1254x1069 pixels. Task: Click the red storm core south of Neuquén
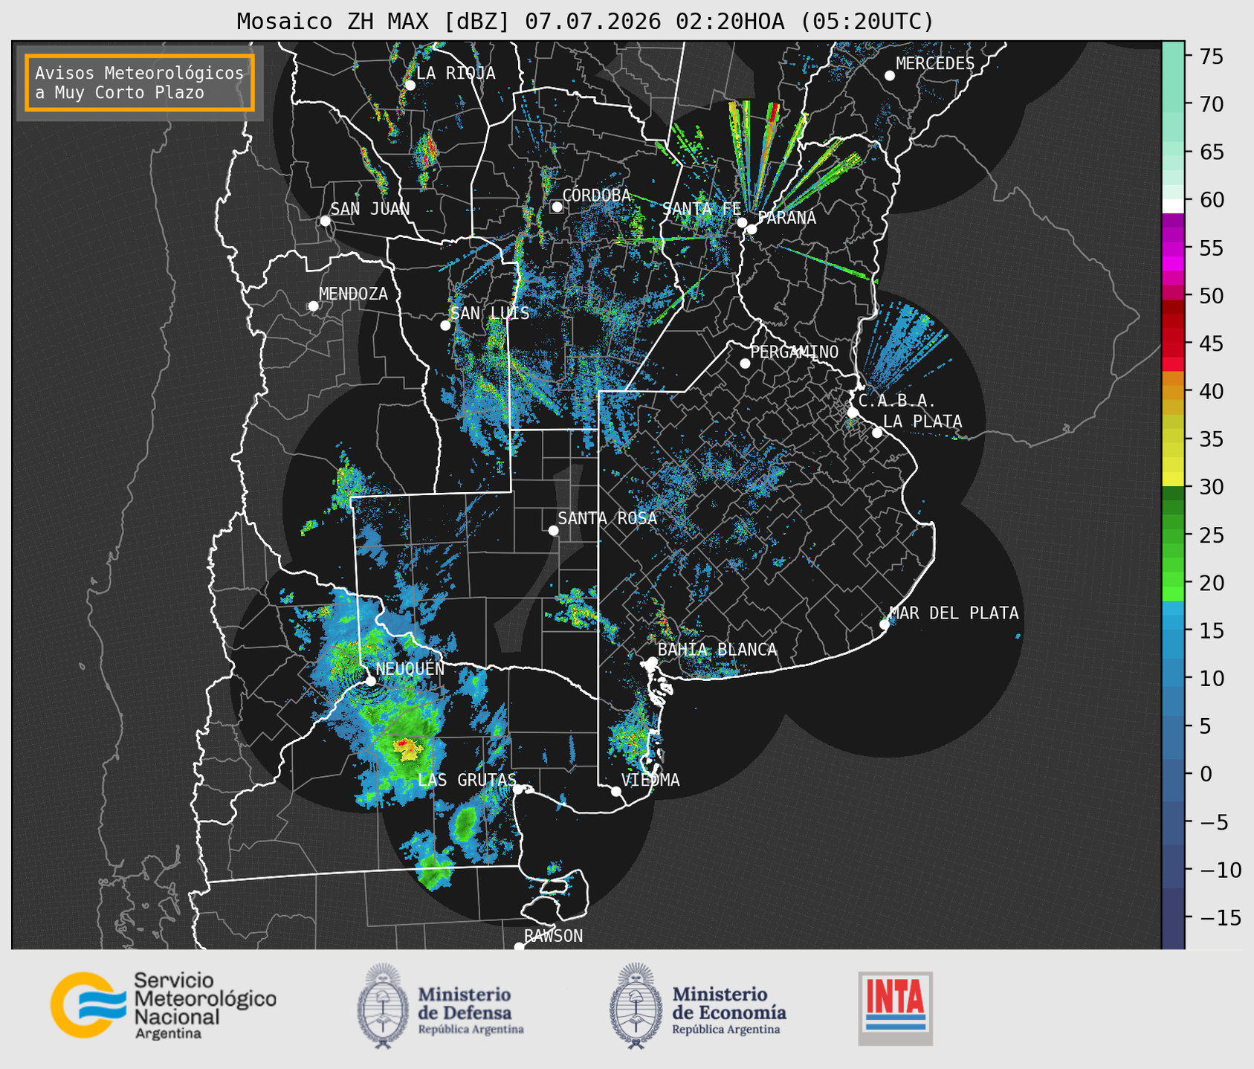401,743
